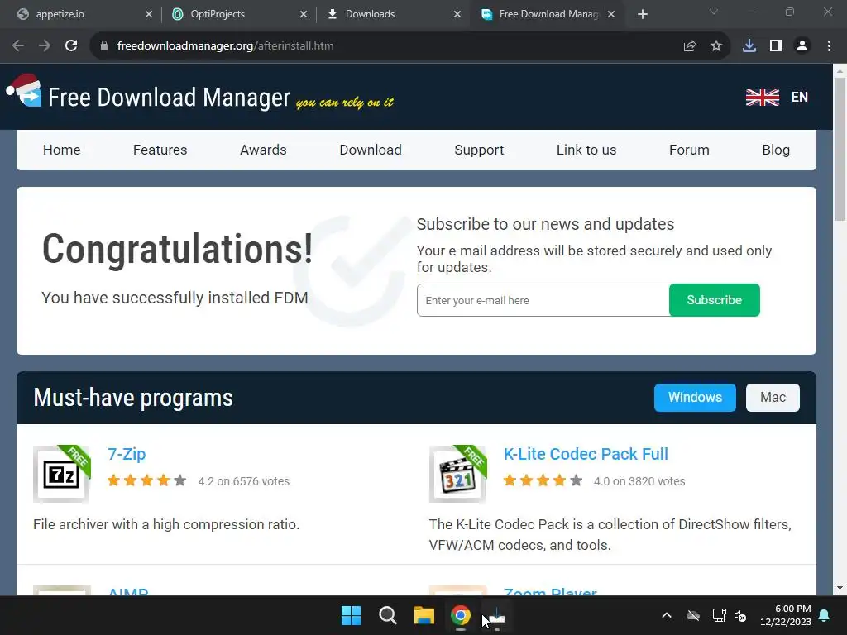Open the 7-Zip link

tap(127, 454)
